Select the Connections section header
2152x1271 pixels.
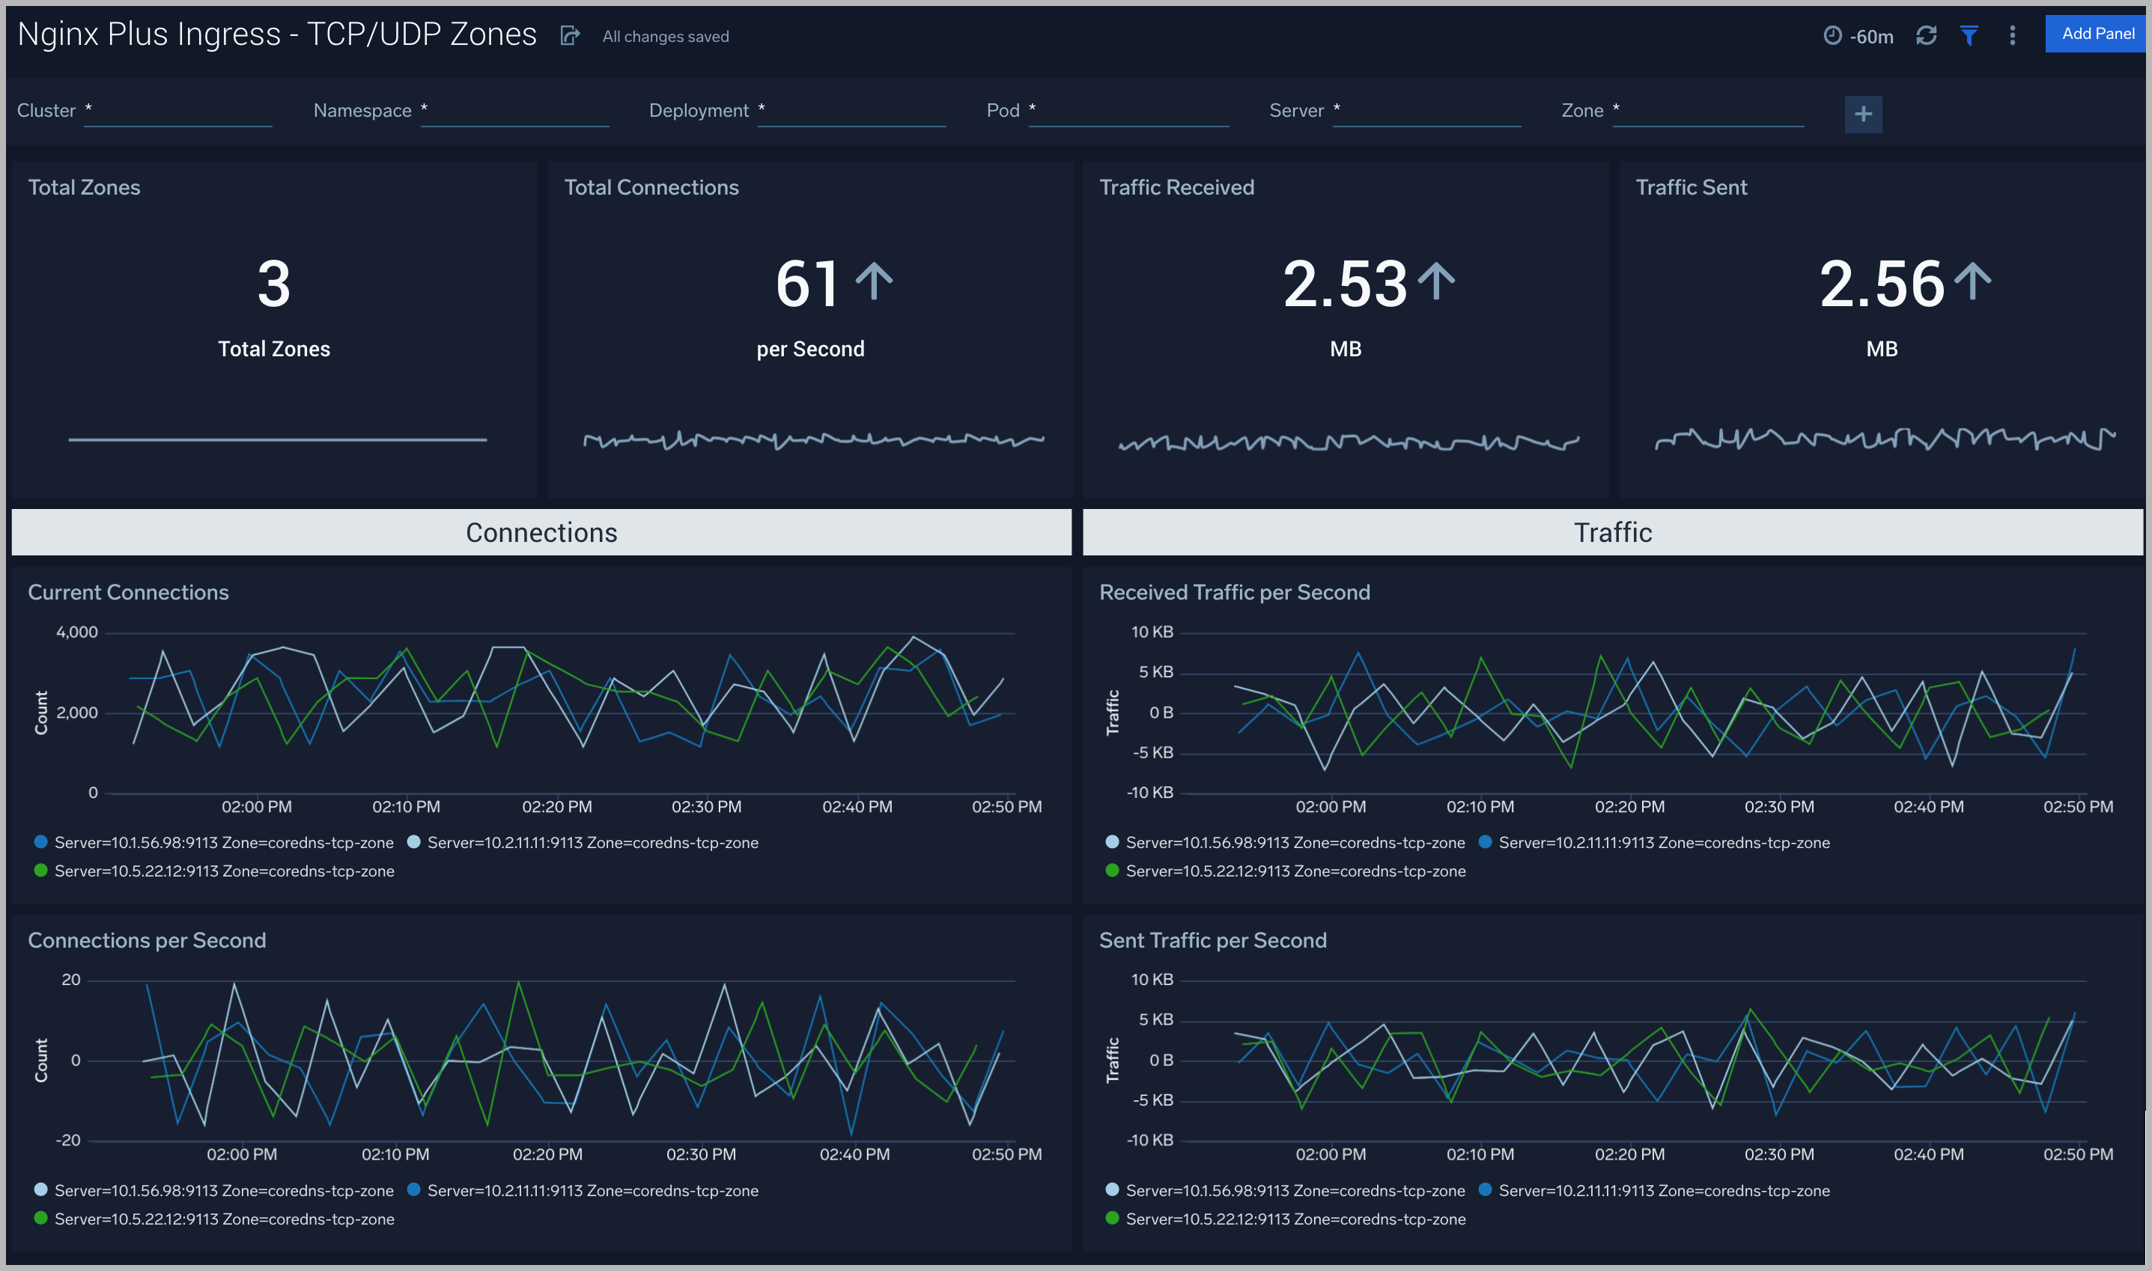point(540,532)
